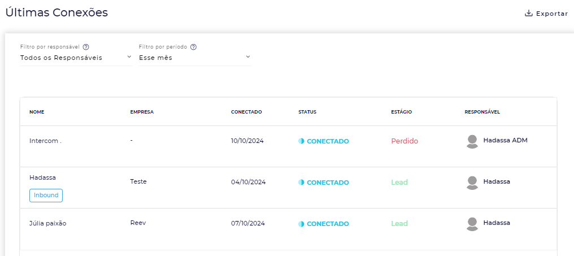Click the Lead stage in Hadassa row
The image size is (574, 256).
pos(399,183)
